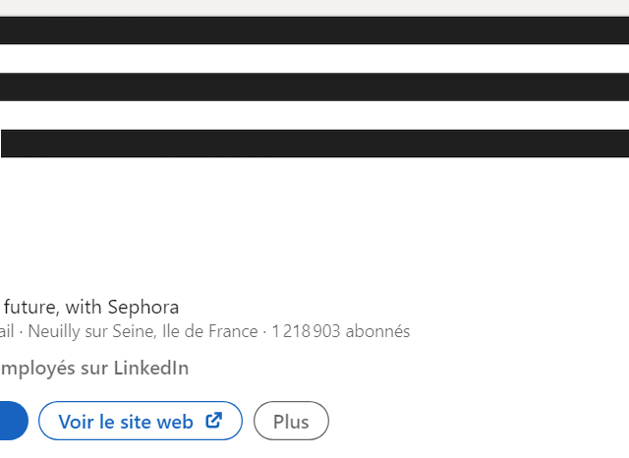
Task: Click the word Sephora in the tagline
Action: [x=143, y=308]
